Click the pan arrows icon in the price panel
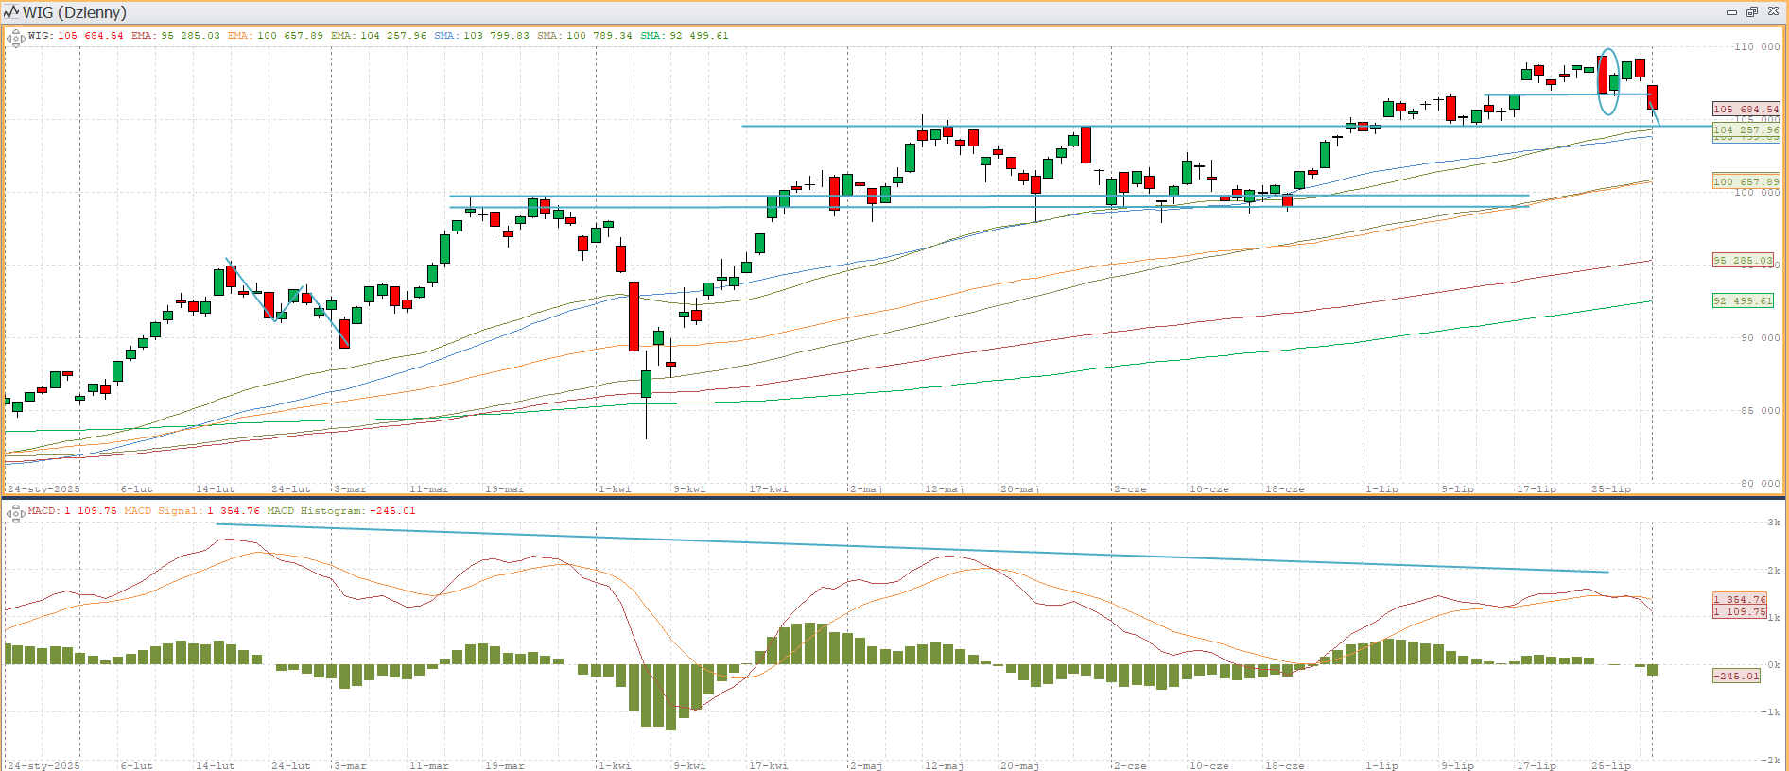This screenshot has height=771, width=1789. pyautogui.click(x=15, y=39)
